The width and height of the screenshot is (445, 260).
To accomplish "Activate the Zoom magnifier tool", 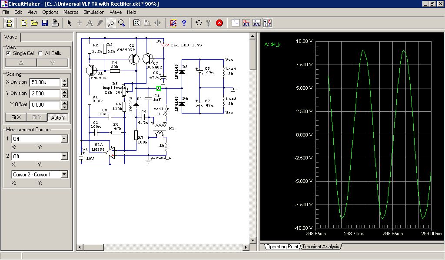I will [x=122, y=23].
